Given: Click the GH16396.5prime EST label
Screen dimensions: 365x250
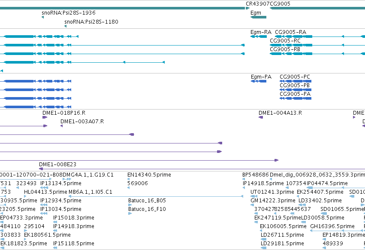Looking at the screenshot, I should pos(332,226).
